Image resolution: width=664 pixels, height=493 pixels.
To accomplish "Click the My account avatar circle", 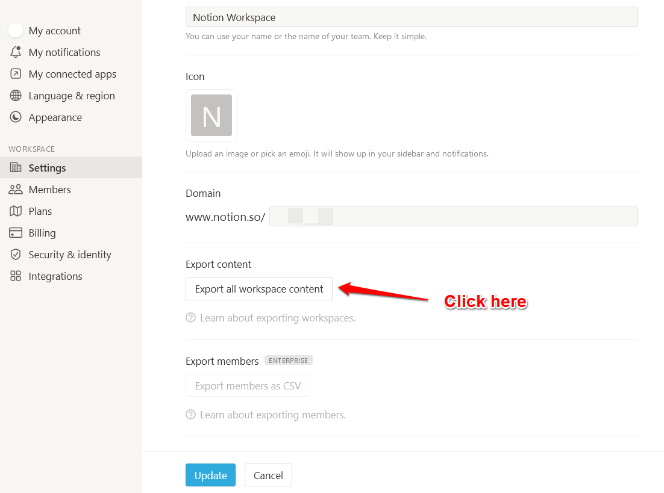I will click(16, 31).
